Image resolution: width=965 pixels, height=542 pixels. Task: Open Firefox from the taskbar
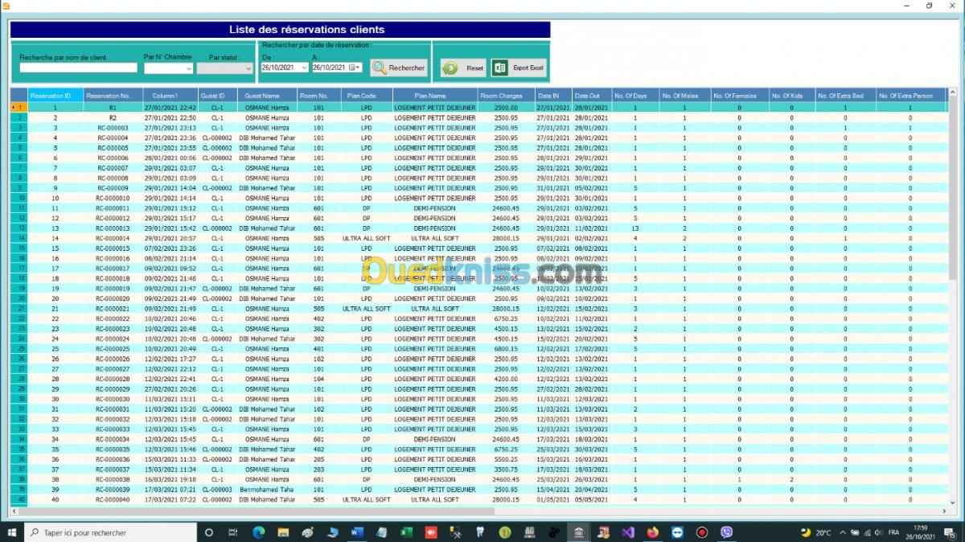pyautogui.click(x=652, y=532)
